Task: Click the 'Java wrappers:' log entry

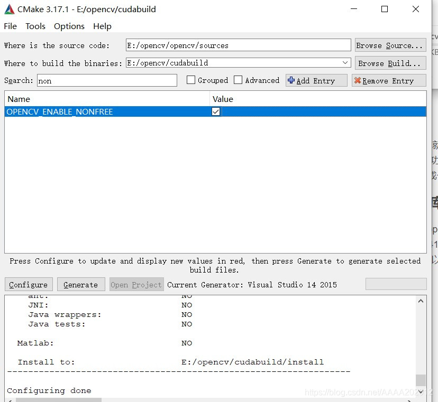Action: (65, 315)
